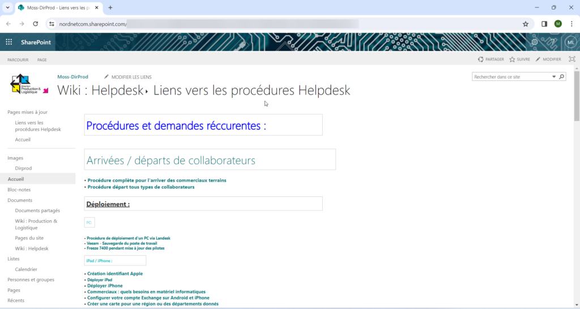Click the search magnifier icon
This screenshot has height=309, width=580.
[561, 76]
